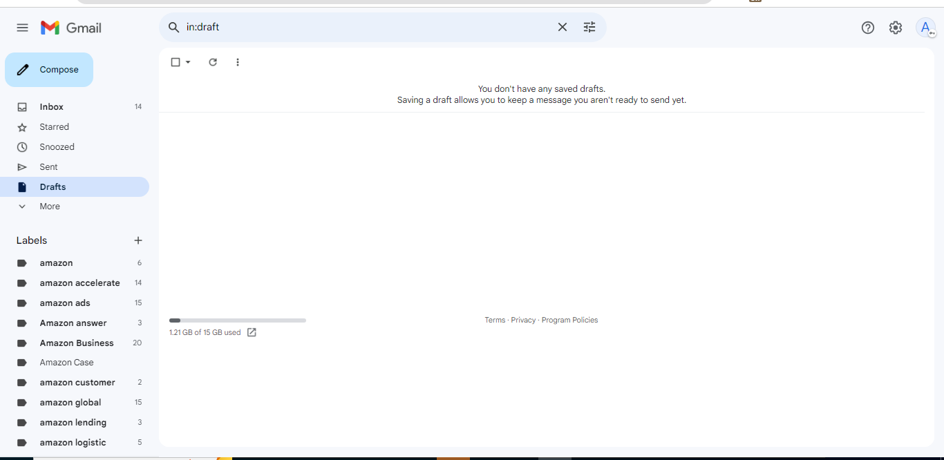Click the tag icon beside amazon global

click(x=22, y=403)
